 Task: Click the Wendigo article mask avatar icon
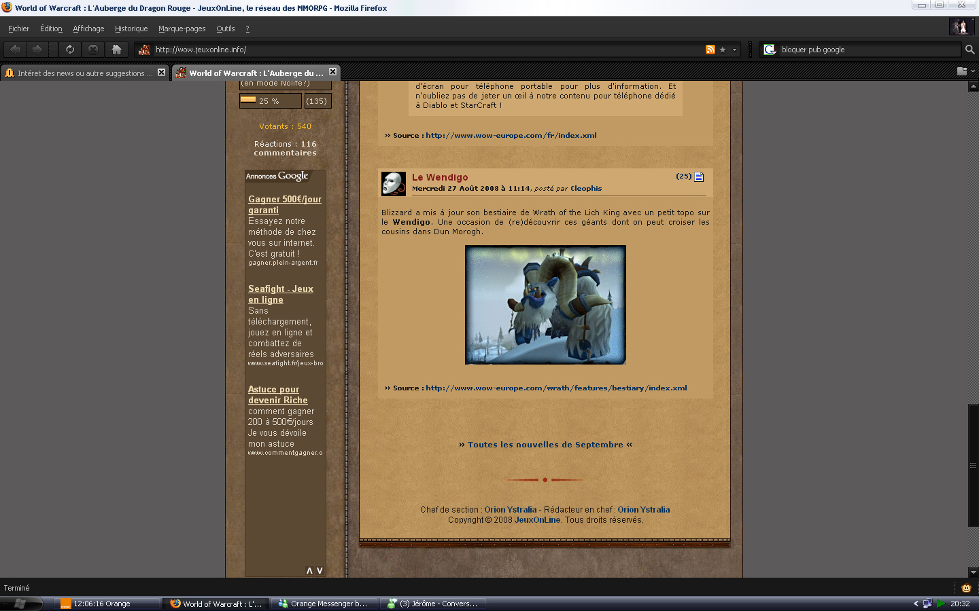[x=394, y=184]
